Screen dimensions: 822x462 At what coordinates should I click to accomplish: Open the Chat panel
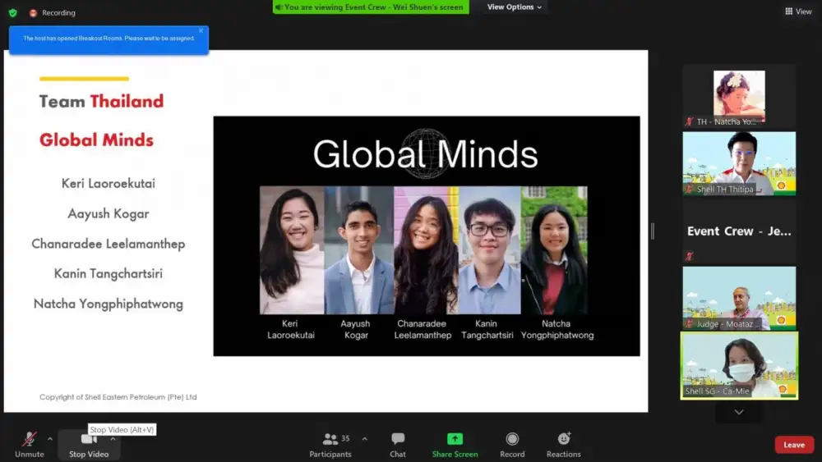(398, 444)
